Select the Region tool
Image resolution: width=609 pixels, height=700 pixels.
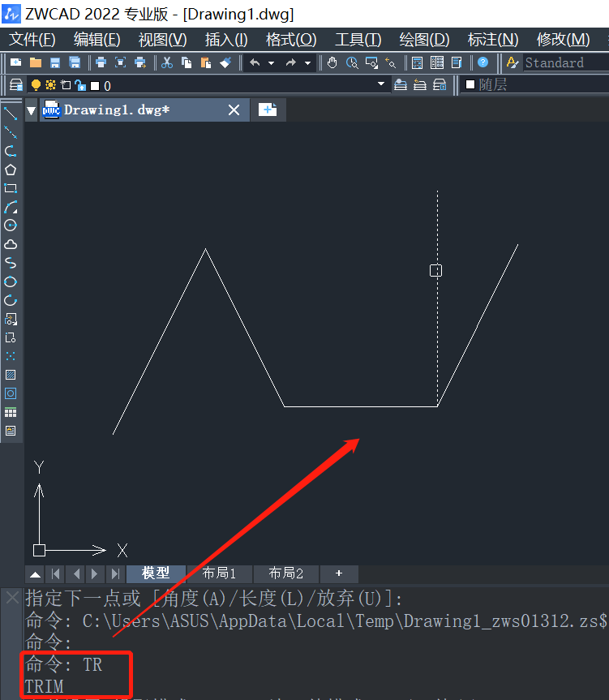pyautogui.click(x=11, y=393)
